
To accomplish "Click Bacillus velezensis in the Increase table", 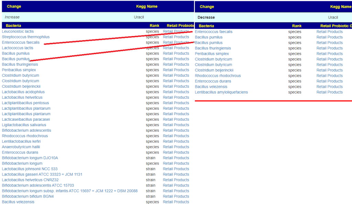I will 18,202.
